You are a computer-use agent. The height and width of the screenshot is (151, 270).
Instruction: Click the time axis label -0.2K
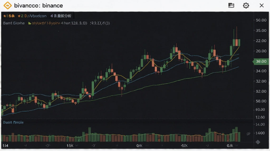(184, 146)
